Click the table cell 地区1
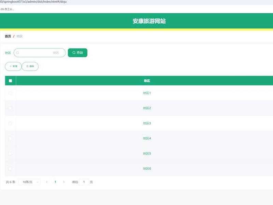273x205 pixels. coord(147,93)
